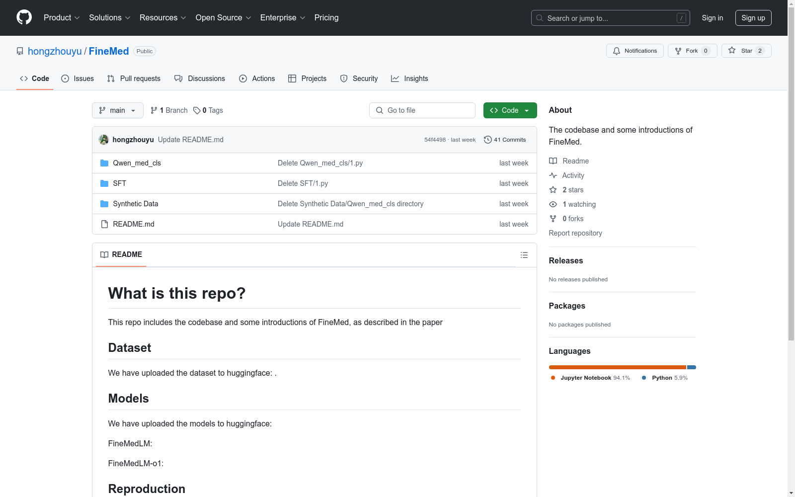Click the README.md file icon
The image size is (795, 497).
104,224
